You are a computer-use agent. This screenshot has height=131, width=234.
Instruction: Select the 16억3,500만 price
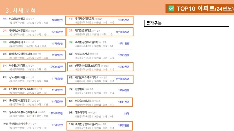pyautogui.click(x=122, y=32)
